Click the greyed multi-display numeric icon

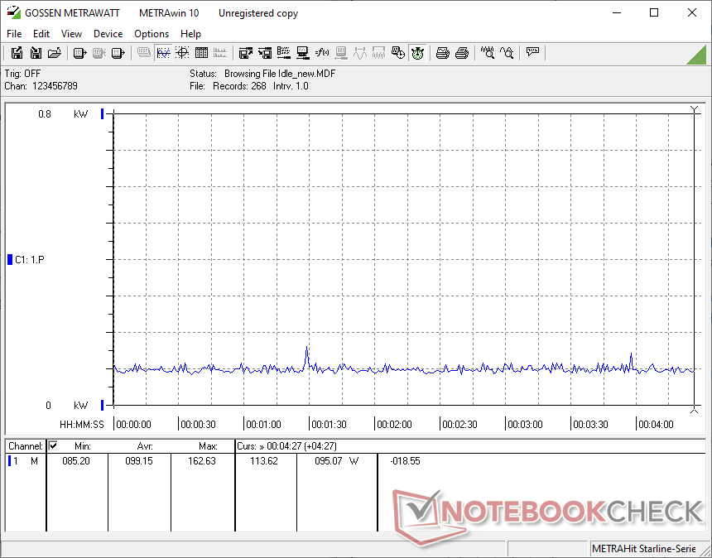[x=144, y=53]
